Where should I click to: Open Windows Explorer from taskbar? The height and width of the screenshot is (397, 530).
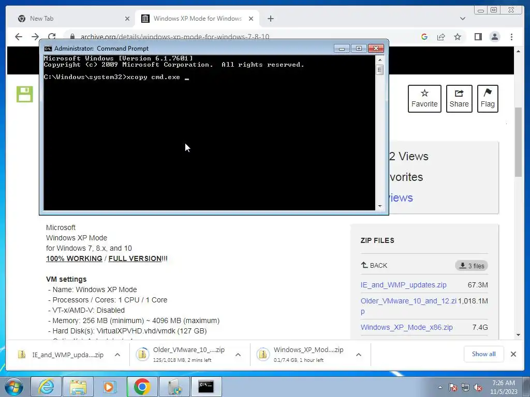click(79, 387)
